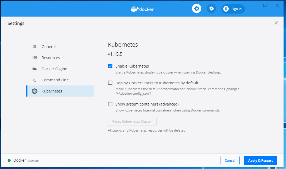Minimize the Docker Desktop window
The height and width of the screenshot is (169, 286).
pyautogui.click(x=252, y=5)
